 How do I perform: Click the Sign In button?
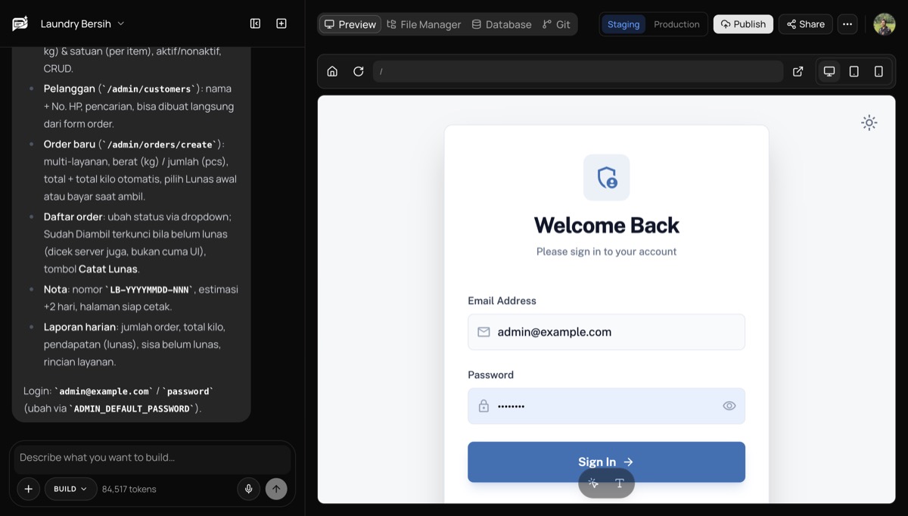click(x=606, y=462)
